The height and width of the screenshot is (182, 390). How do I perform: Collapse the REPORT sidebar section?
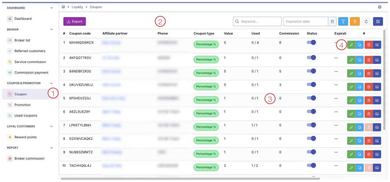[x=52, y=148]
